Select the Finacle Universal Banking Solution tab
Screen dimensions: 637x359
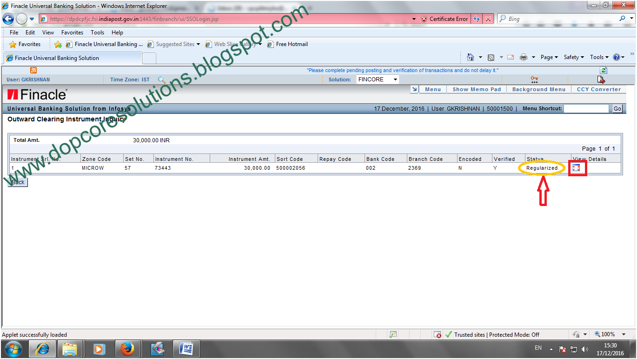click(x=73, y=58)
